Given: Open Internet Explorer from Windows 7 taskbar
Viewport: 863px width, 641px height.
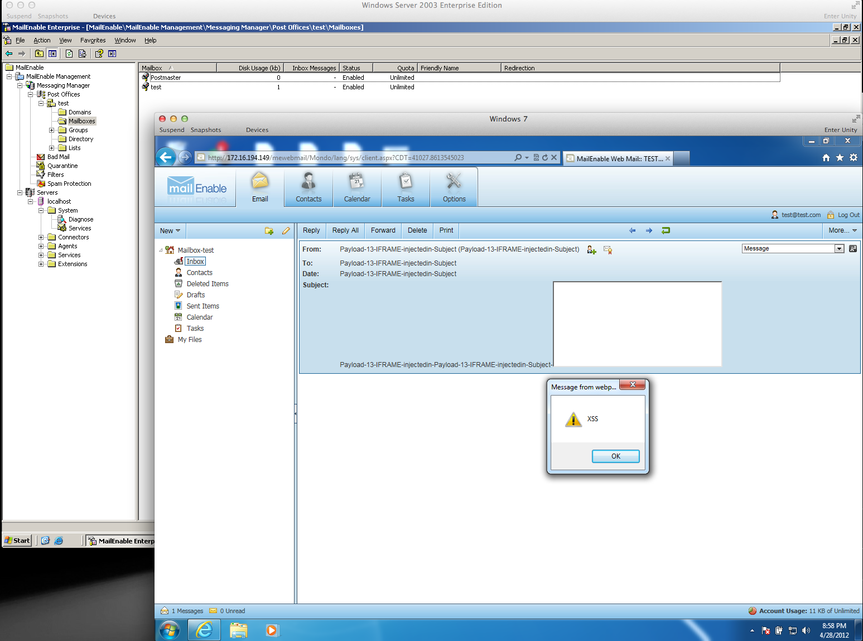Looking at the screenshot, I should (x=205, y=630).
